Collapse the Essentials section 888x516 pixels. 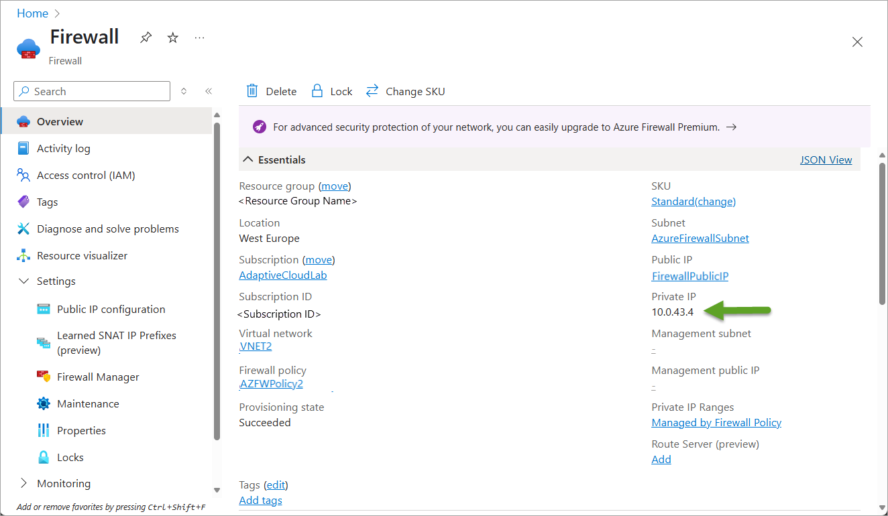pyautogui.click(x=248, y=159)
